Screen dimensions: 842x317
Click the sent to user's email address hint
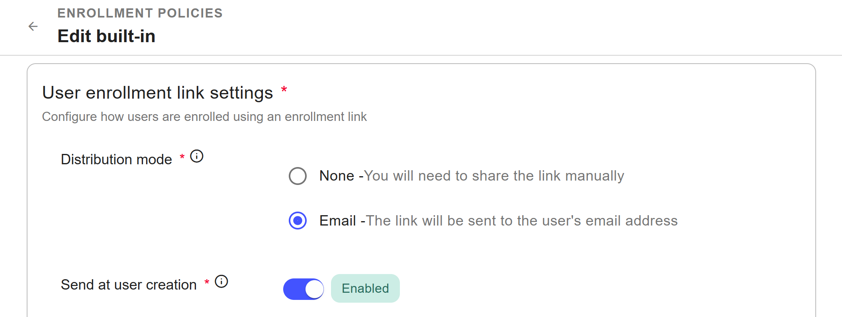(522, 221)
